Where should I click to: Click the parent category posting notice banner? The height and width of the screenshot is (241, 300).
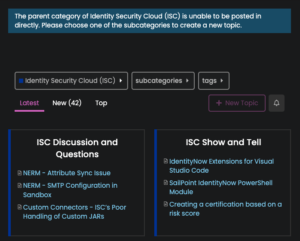[150, 21]
